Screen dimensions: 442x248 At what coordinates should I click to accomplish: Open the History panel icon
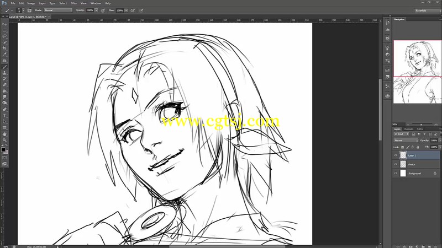(387, 23)
